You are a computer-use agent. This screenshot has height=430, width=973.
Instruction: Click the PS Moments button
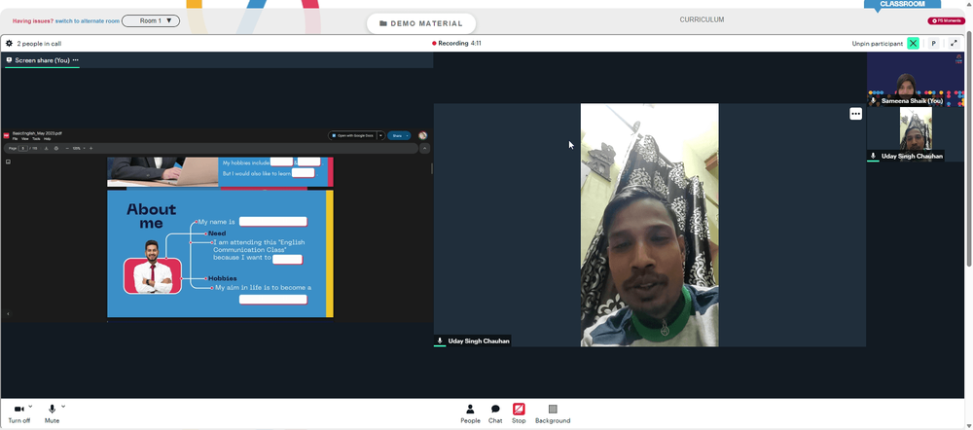[947, 21]
